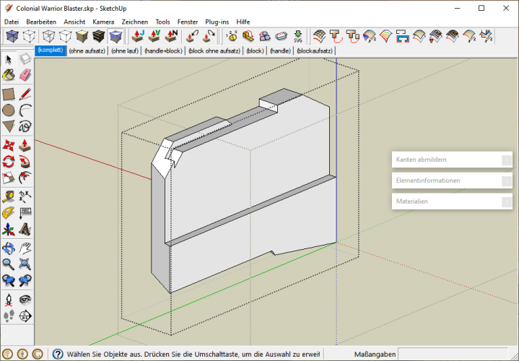Image resolution: width=519 pixels, height=361 pixels.
Task: Select the (handle+block) scene tab
Action: coord(164,51)
